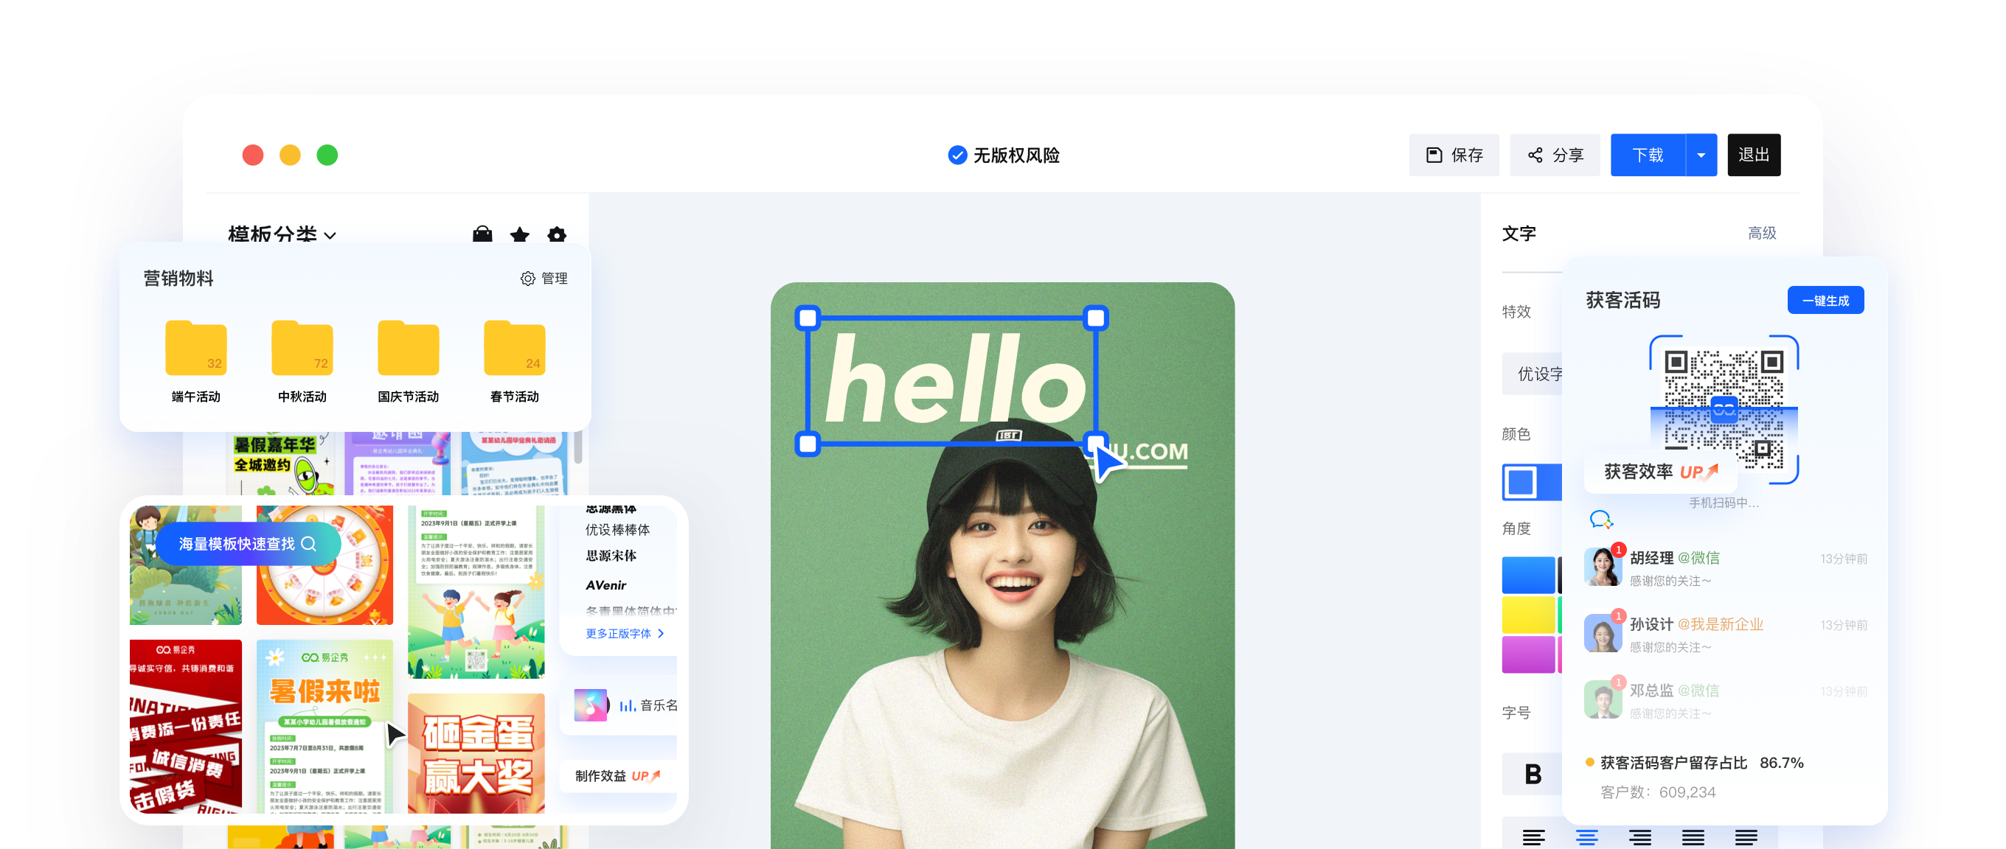Viewport: 2006px width, 849px height.
Task: Click 邓总监's avatar
Action: 1603,699
